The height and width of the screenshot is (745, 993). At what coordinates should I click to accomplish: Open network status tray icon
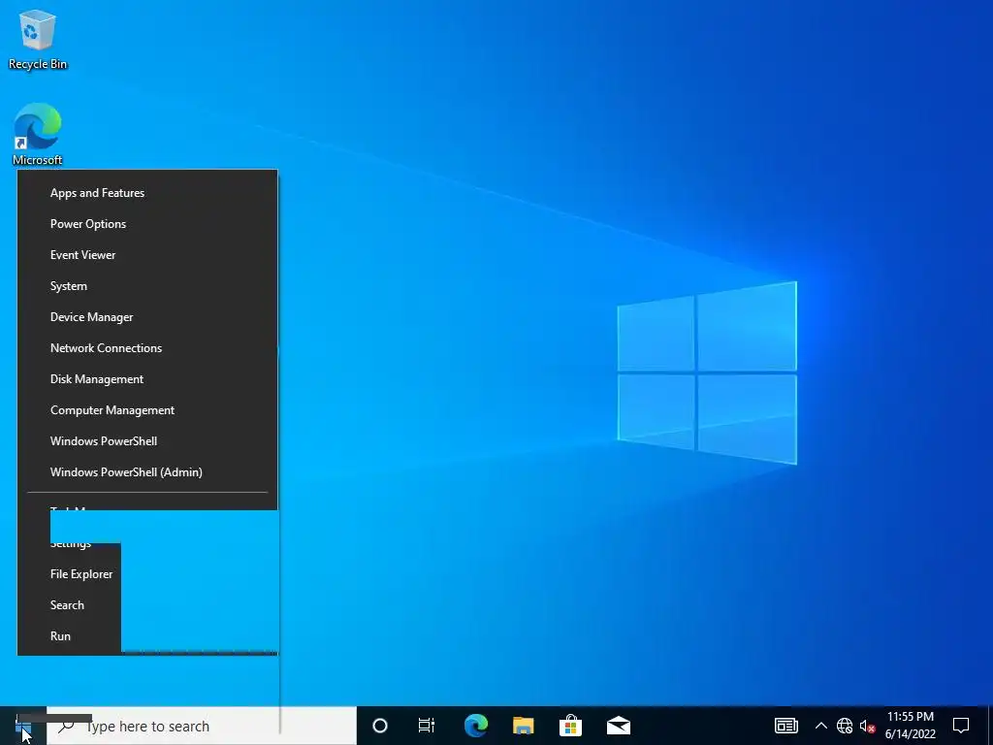pos(845,726)
